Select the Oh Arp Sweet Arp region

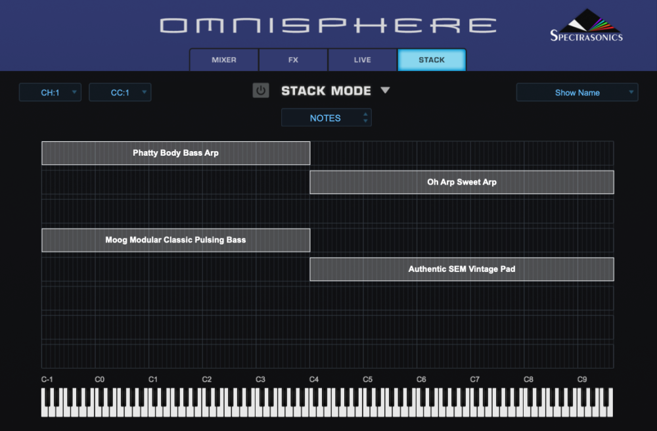pyautogui.click(x=462, y=182)
